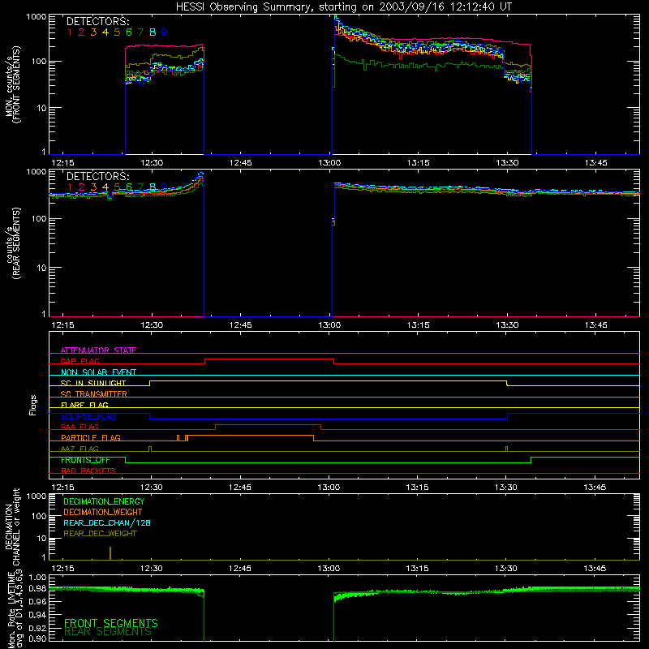
Task: Click FRONT SEGMENTS legend in livetime plot
Action: pyautogui.click(x=111, y=623)
